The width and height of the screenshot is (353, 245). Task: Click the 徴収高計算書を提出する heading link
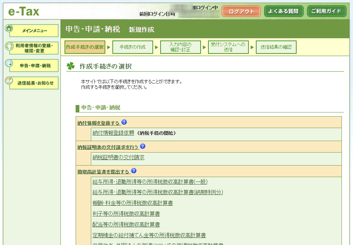103,172
